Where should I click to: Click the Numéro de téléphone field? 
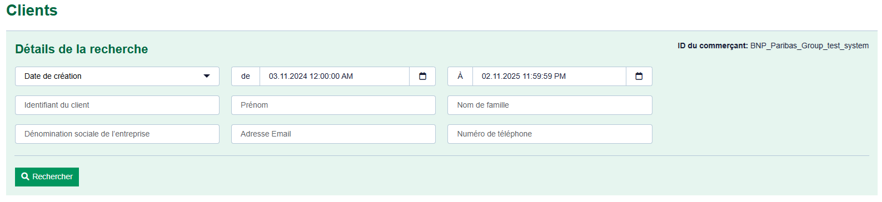click(550, 134)
